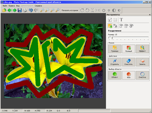Select the Объект area brush
Viewport: 152px width, 113px height.
115,75
